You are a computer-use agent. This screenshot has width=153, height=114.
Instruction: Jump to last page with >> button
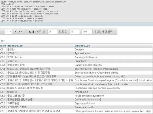click(x=20, y=32)
